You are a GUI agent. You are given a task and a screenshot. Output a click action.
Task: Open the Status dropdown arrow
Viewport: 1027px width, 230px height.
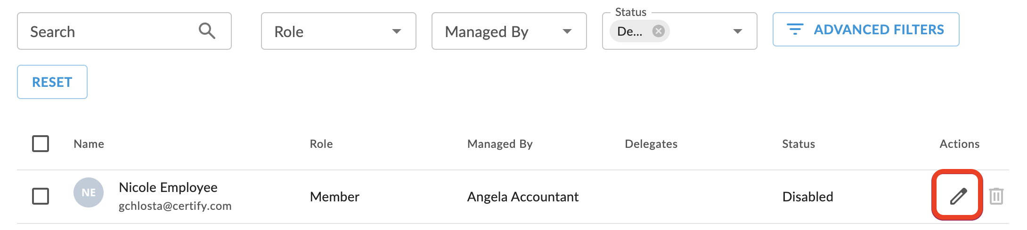(738, 31)
